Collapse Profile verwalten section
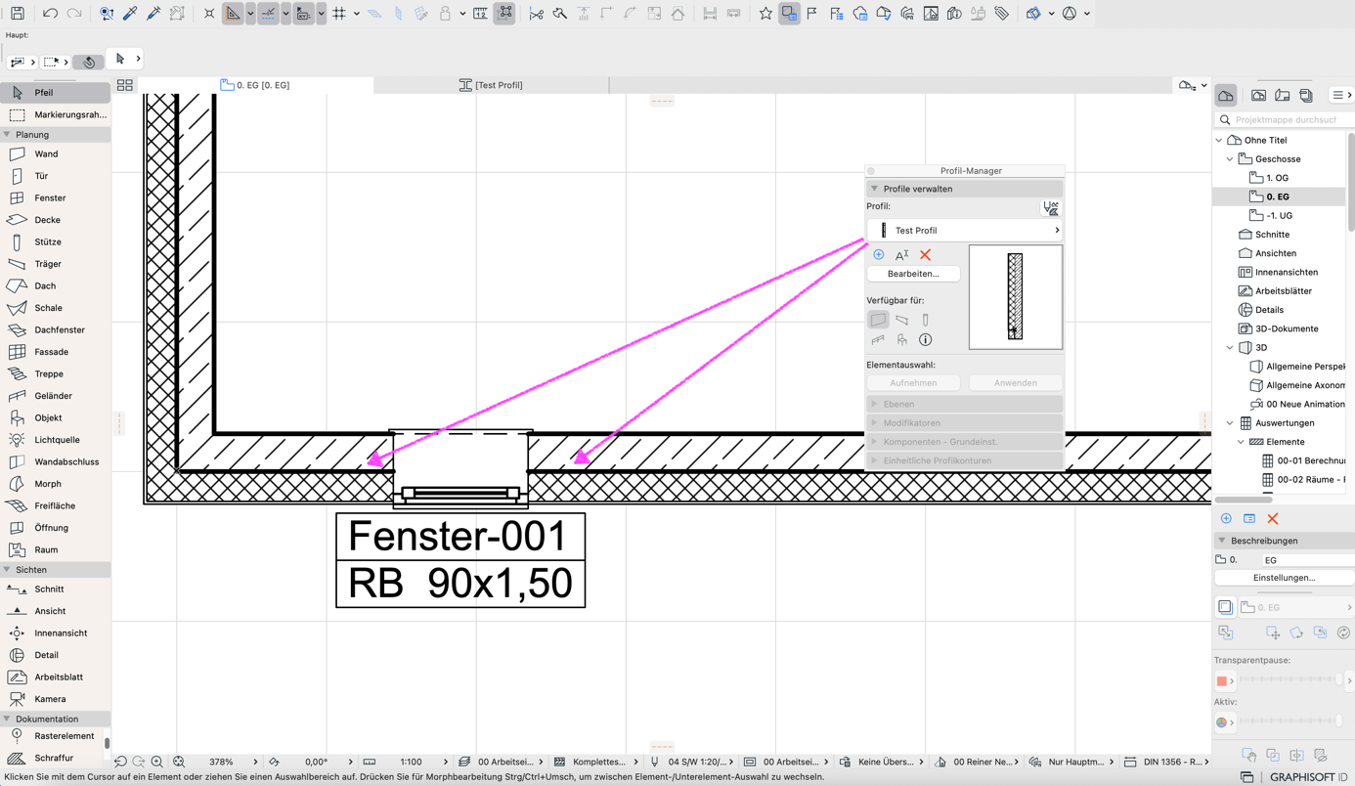The height and width of the screenshot is (786, 1355). [874, 189]
